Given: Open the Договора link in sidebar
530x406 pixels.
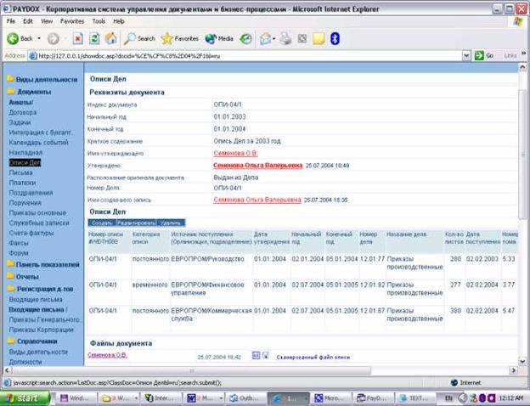Looking at the screenshot, I should click(x=23, y=112).
